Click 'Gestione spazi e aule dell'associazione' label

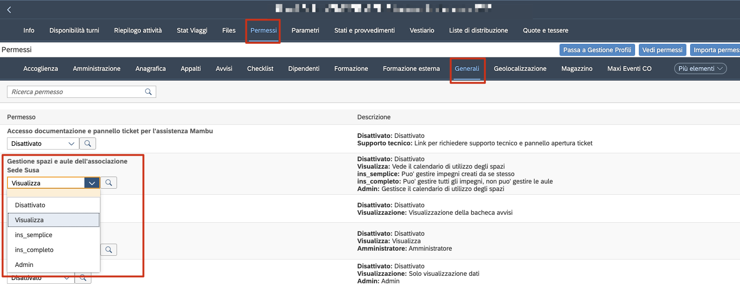click(67, 161)
